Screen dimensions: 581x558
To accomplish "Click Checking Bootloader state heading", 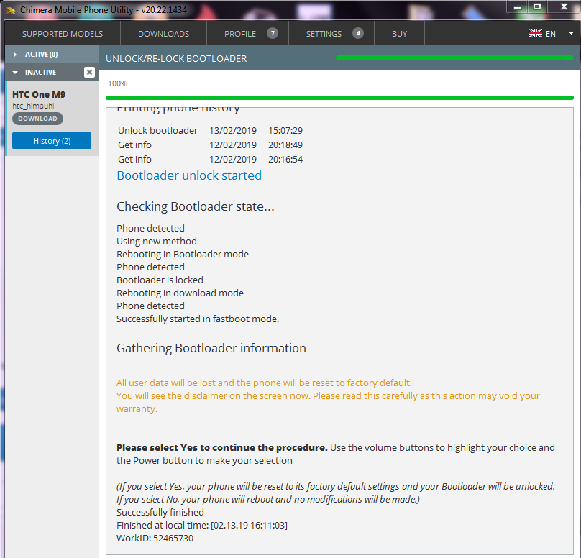I will click(x=196, y=206).
